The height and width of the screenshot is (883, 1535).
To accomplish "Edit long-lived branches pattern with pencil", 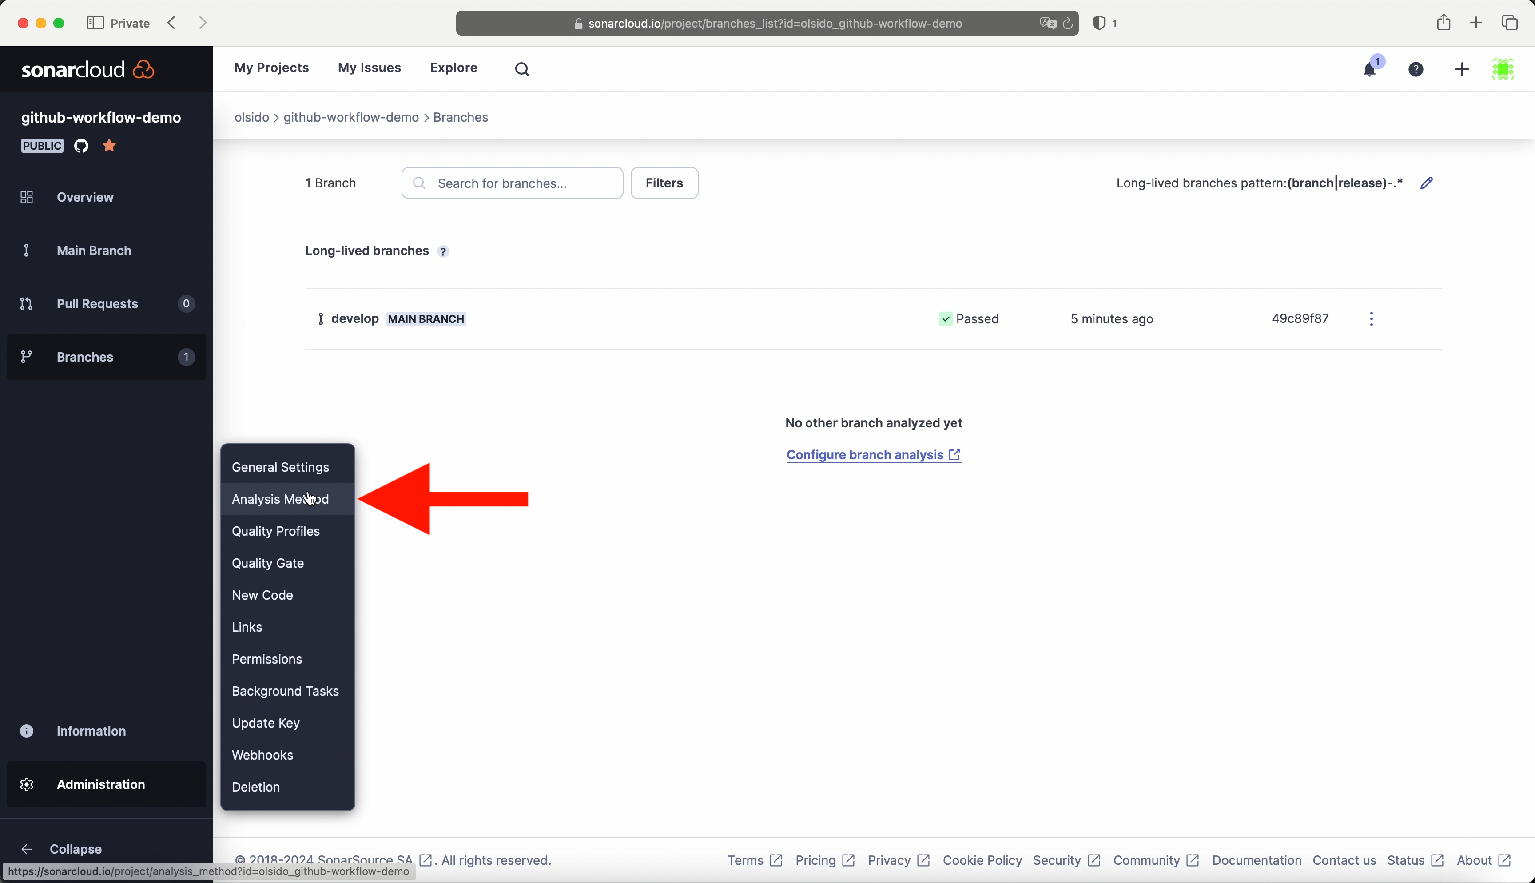I will [x=1427, y=183].
